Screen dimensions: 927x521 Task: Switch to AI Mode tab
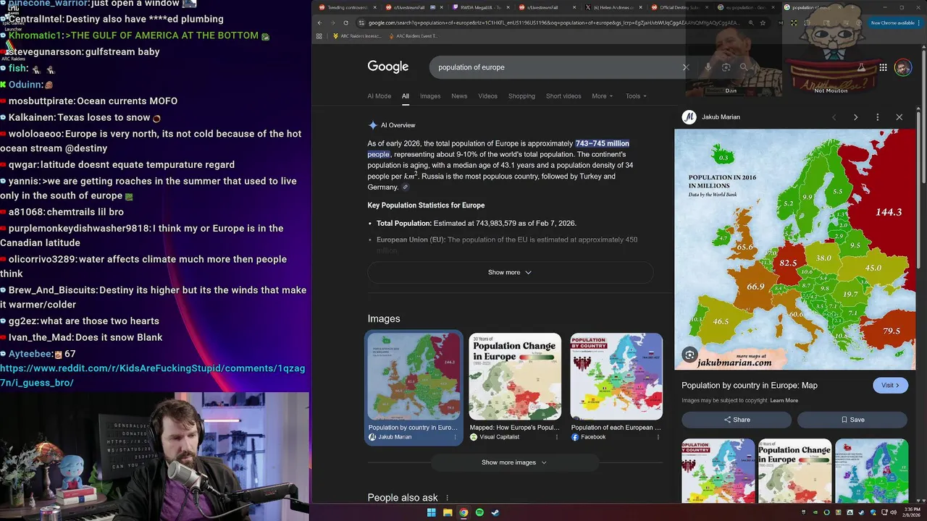click(379, 96)
